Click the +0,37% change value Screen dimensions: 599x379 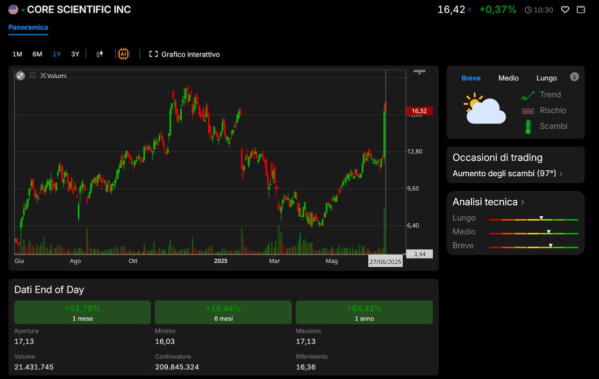pos(498,9)
